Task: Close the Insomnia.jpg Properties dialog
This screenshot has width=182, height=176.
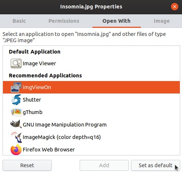Action: tap(175, 7)
